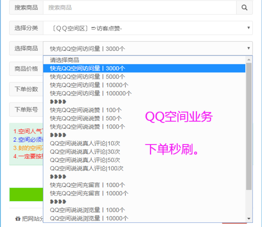The image size is (262, 227).
Task: Click the 下单账号 label
Action: [26, 109]
